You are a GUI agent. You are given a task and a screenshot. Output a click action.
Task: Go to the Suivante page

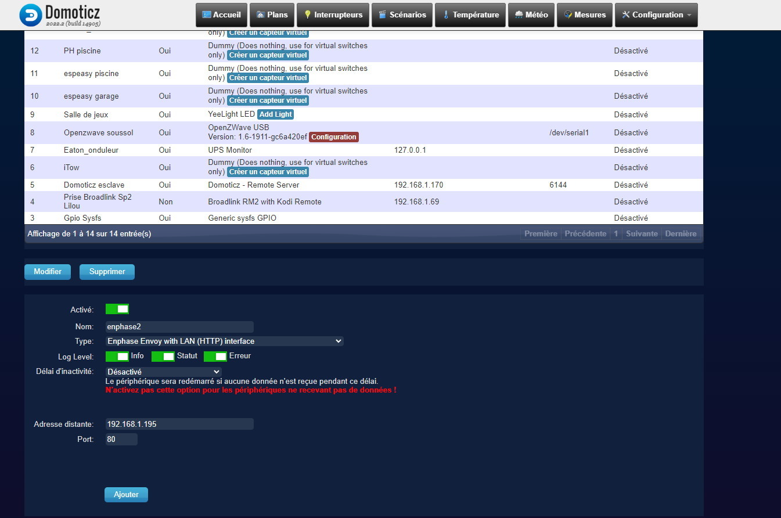pos(642,233)
